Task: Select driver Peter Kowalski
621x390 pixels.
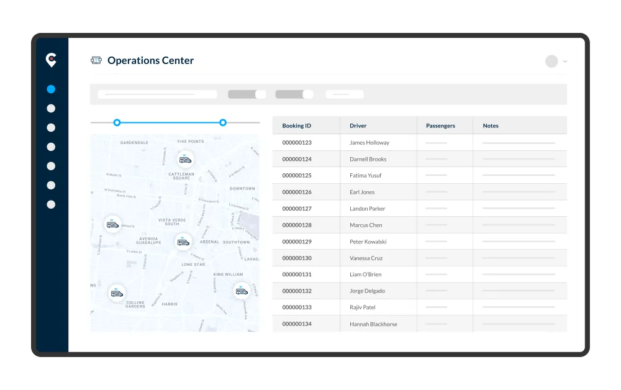Action: (368, 242)
